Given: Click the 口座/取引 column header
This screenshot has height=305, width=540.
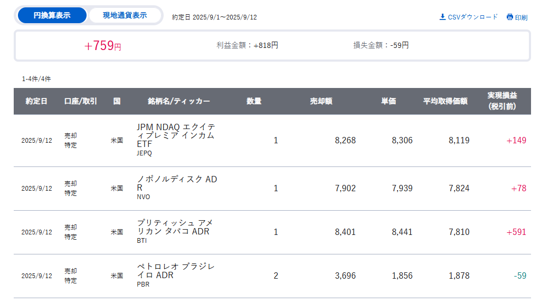Looking at the screenshot, I should coord(80,101).
